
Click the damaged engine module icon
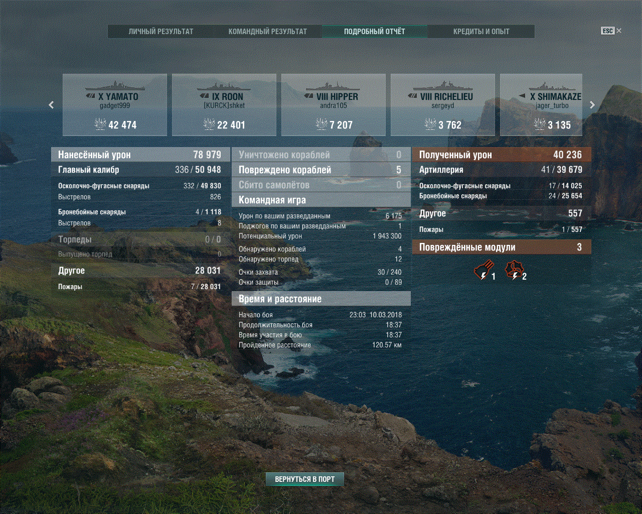514,271
